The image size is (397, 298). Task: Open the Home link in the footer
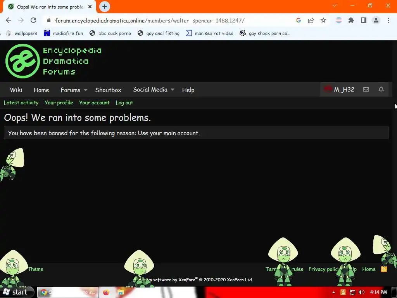pyautogui.click(x=369, y=269)
